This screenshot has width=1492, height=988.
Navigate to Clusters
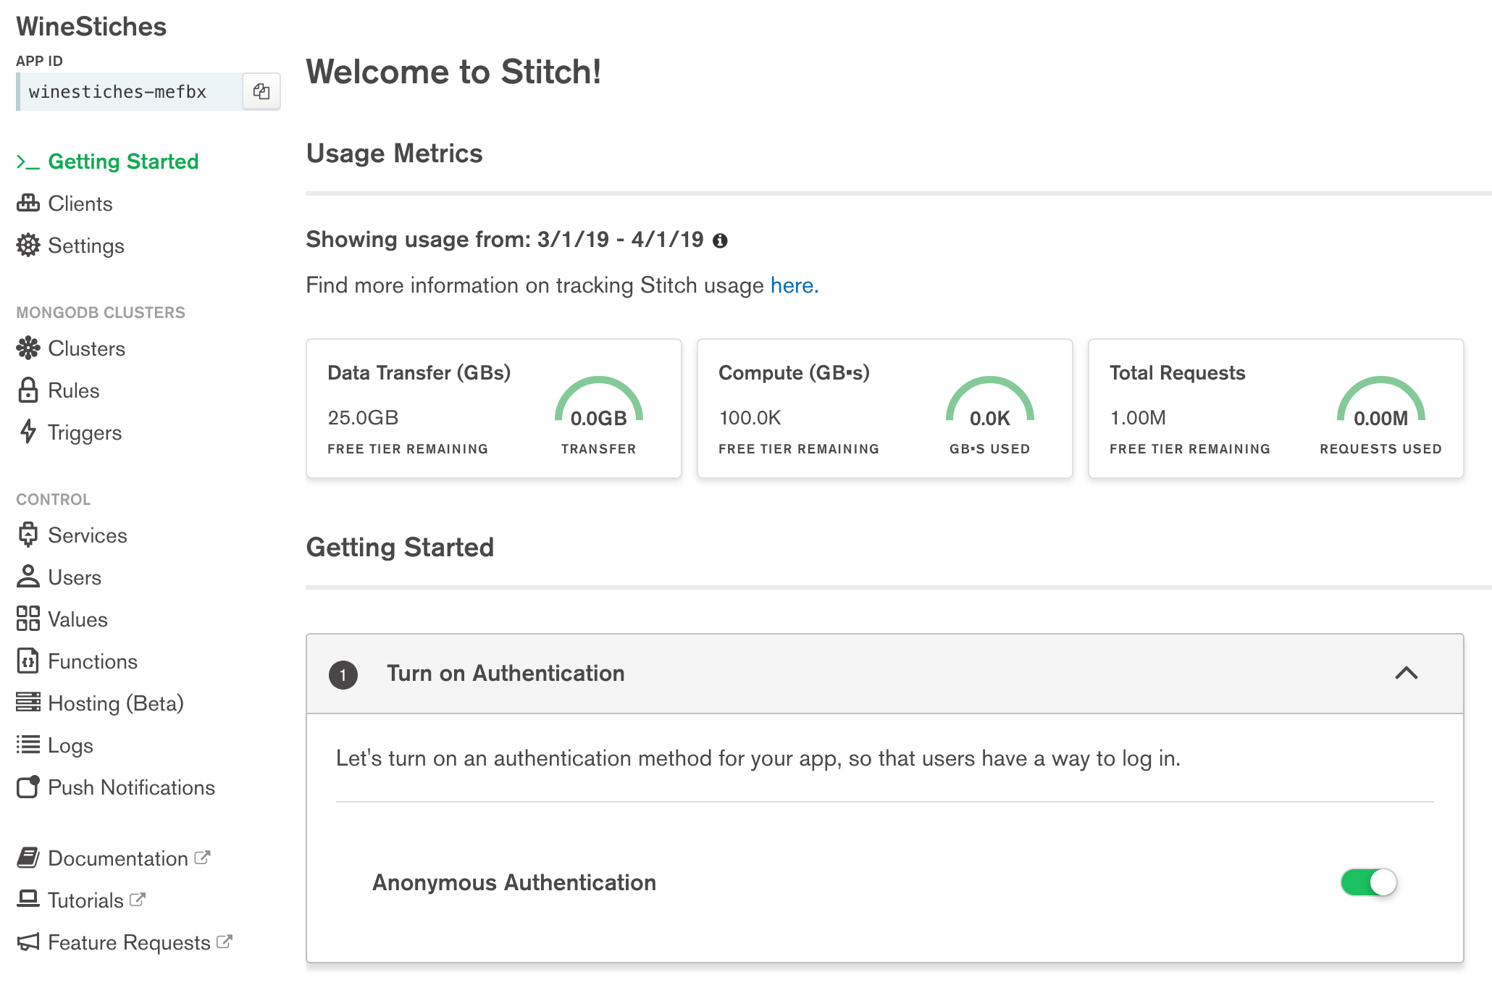point(86,348)
